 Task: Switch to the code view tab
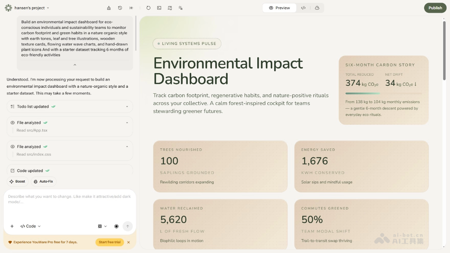[x=303, y=8]
